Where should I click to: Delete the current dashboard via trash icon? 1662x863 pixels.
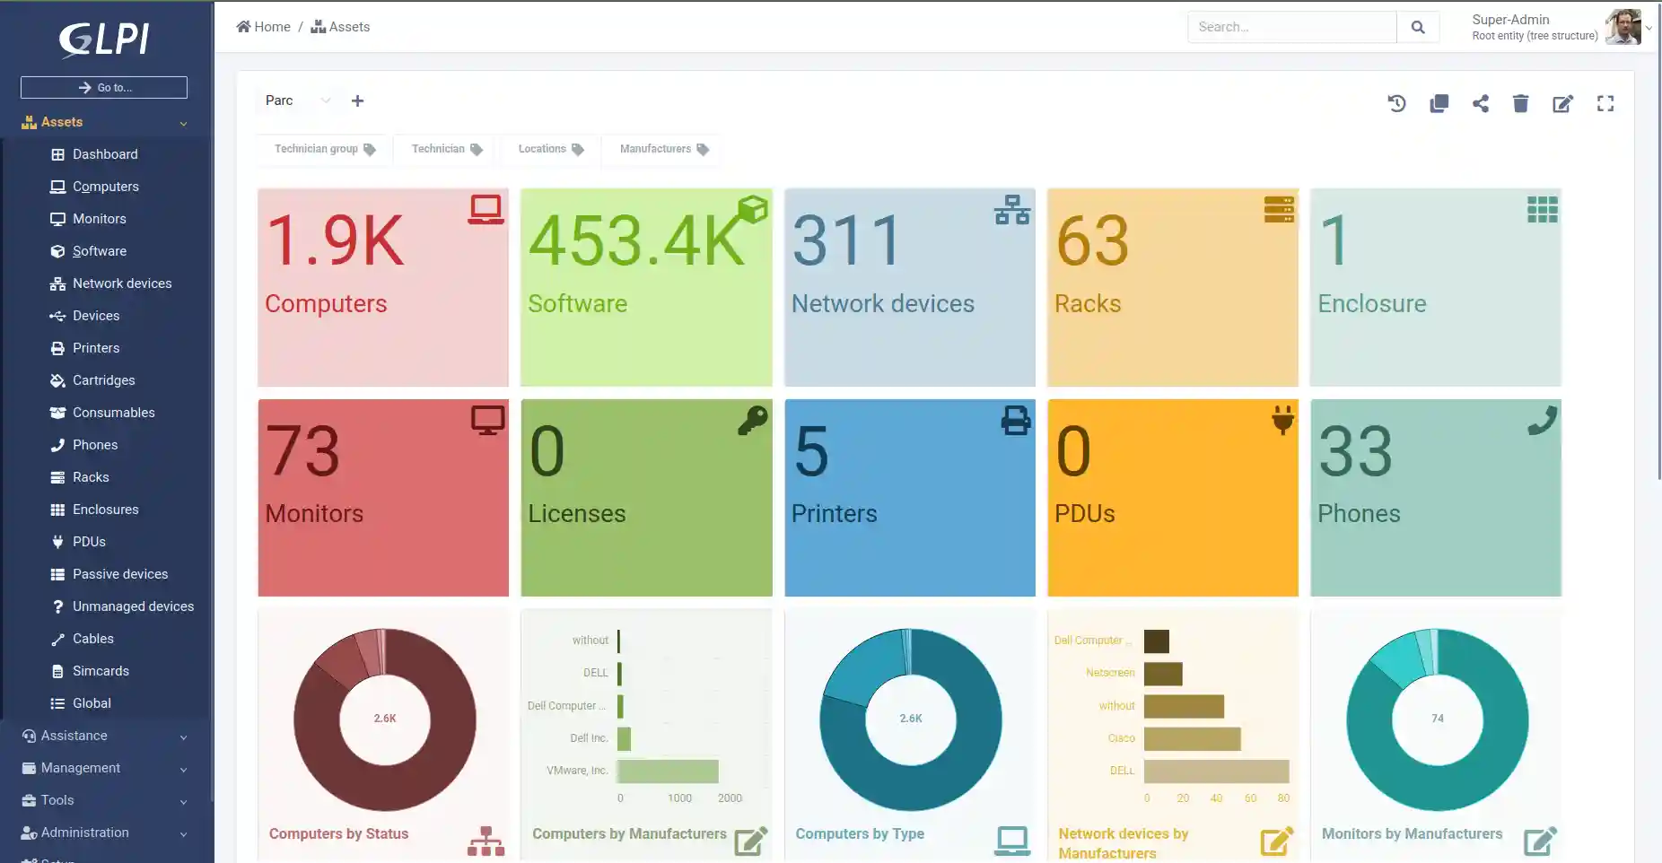1520,103
